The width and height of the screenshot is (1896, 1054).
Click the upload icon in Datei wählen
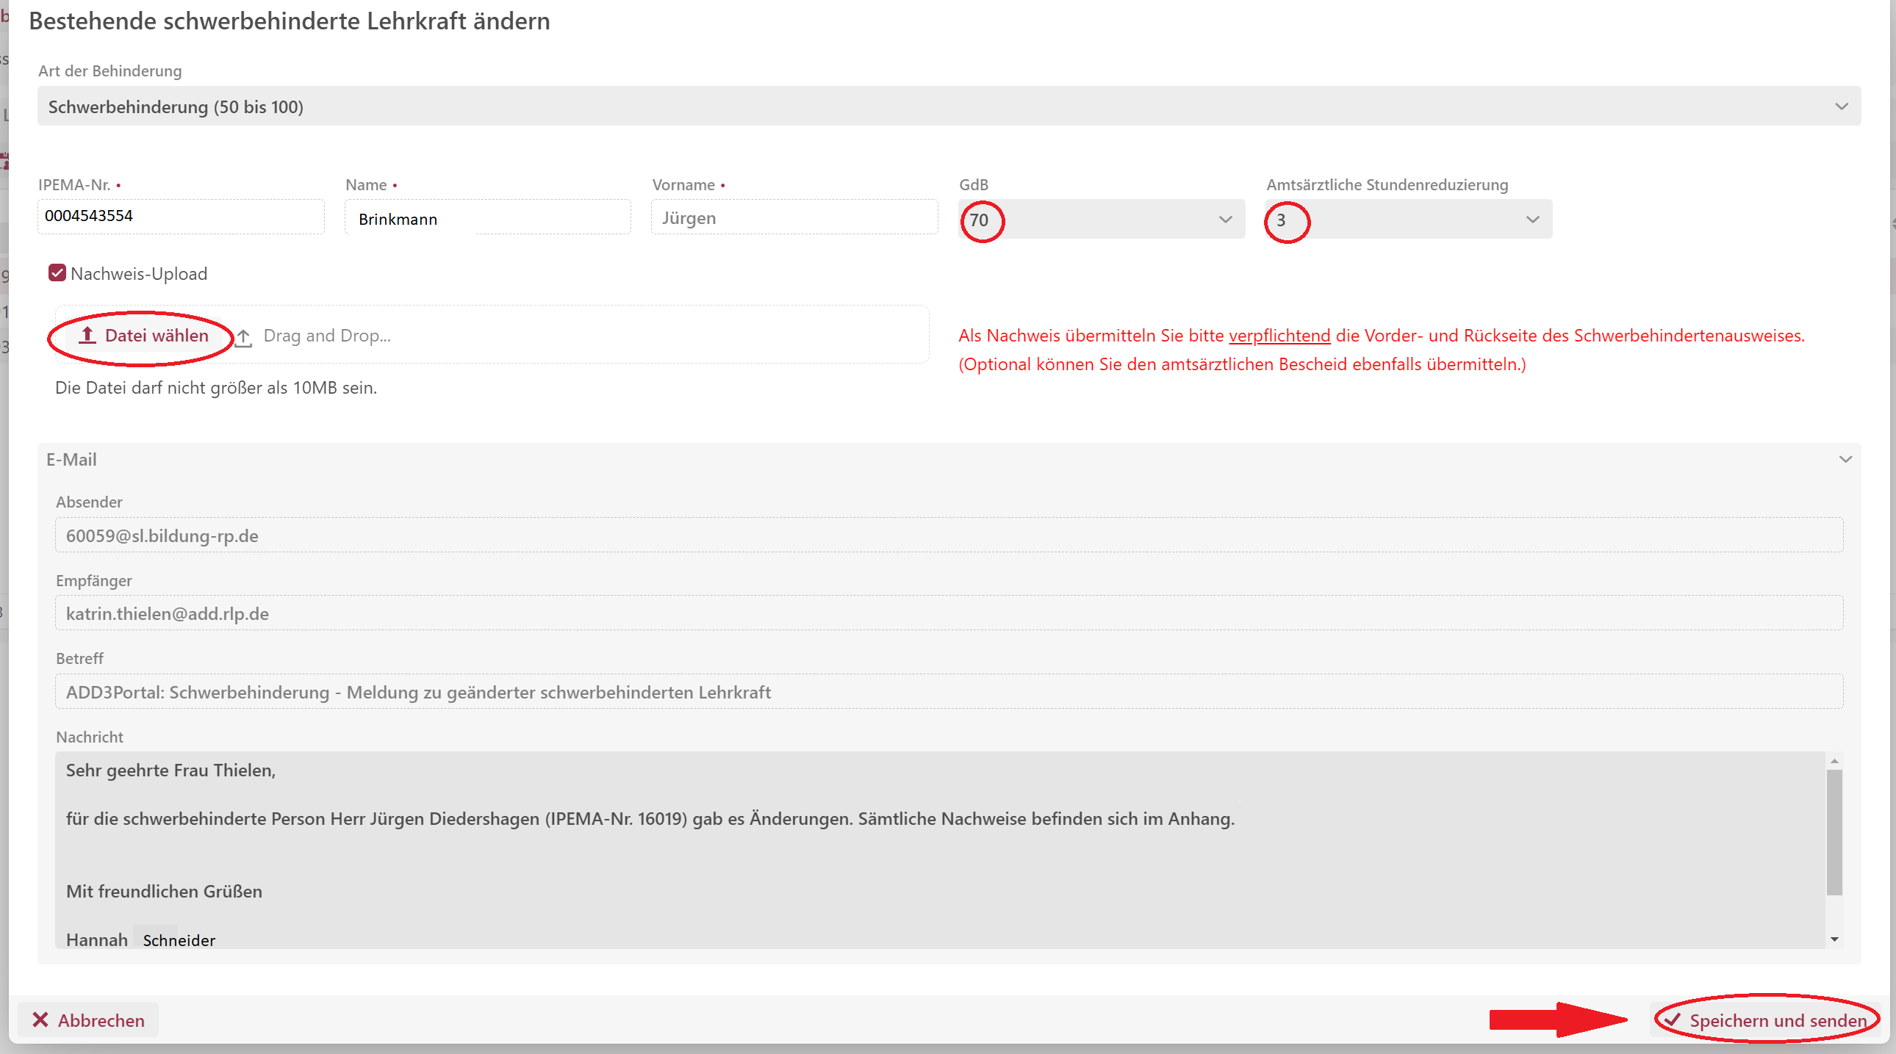click(x=87, y=336)
